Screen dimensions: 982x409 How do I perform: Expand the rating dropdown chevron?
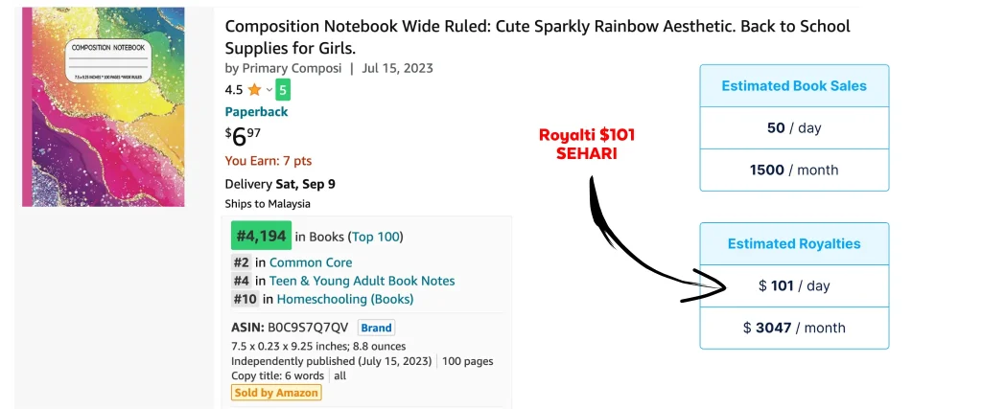[269, 90]
